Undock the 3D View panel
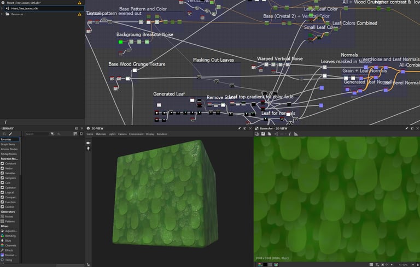Viewport: 420px width, 267px height. (x=244, y=128)
